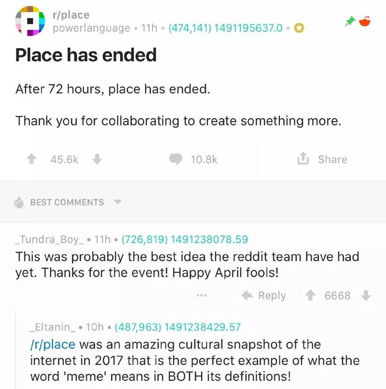Downvote _Tundra_Boy_'s comment with 6668 points
Viewport: 386px width, 389px height.
366,295
